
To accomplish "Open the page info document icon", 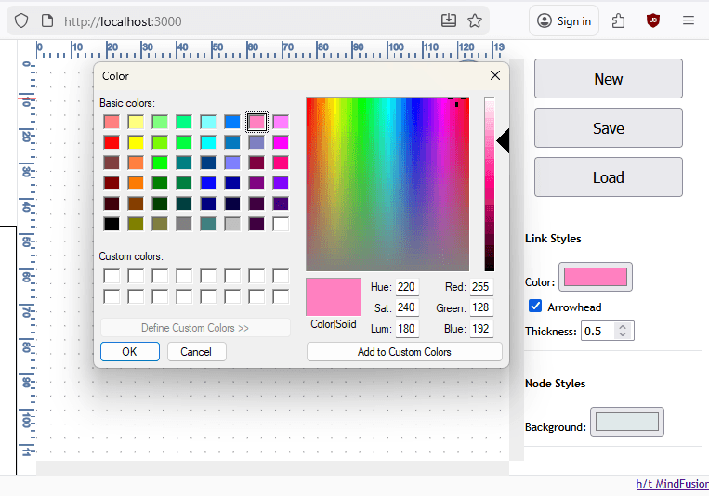I will (x=47, y=20).
